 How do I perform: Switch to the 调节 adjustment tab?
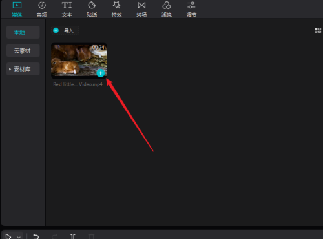(191, 9)
